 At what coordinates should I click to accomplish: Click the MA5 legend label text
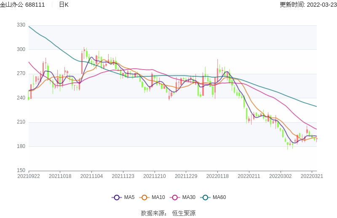click(129, 197)
